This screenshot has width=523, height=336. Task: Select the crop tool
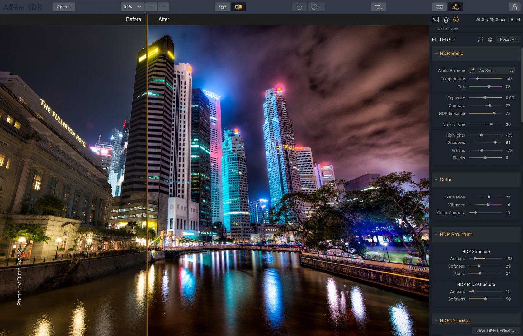click(378, 7)
